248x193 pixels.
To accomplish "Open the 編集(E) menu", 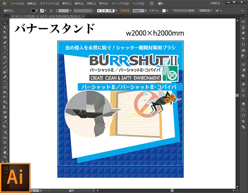I will [32, 3].
